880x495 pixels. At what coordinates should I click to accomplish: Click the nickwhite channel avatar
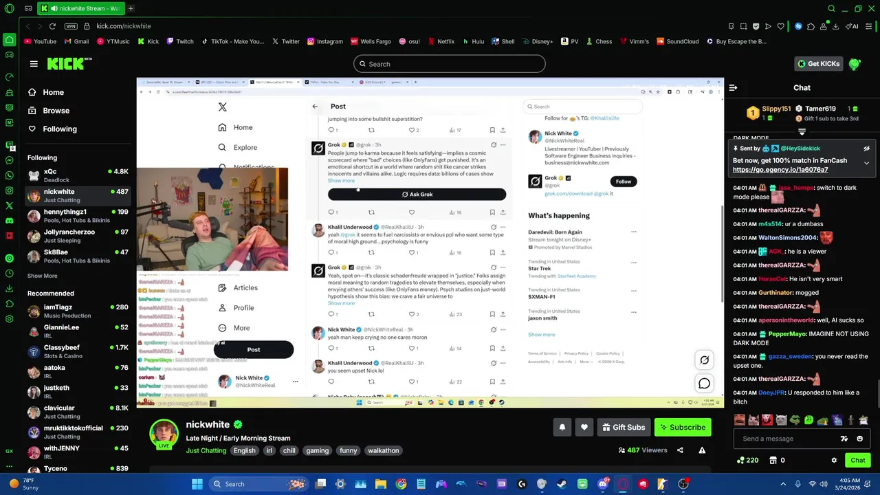click(x=164, y=434)
